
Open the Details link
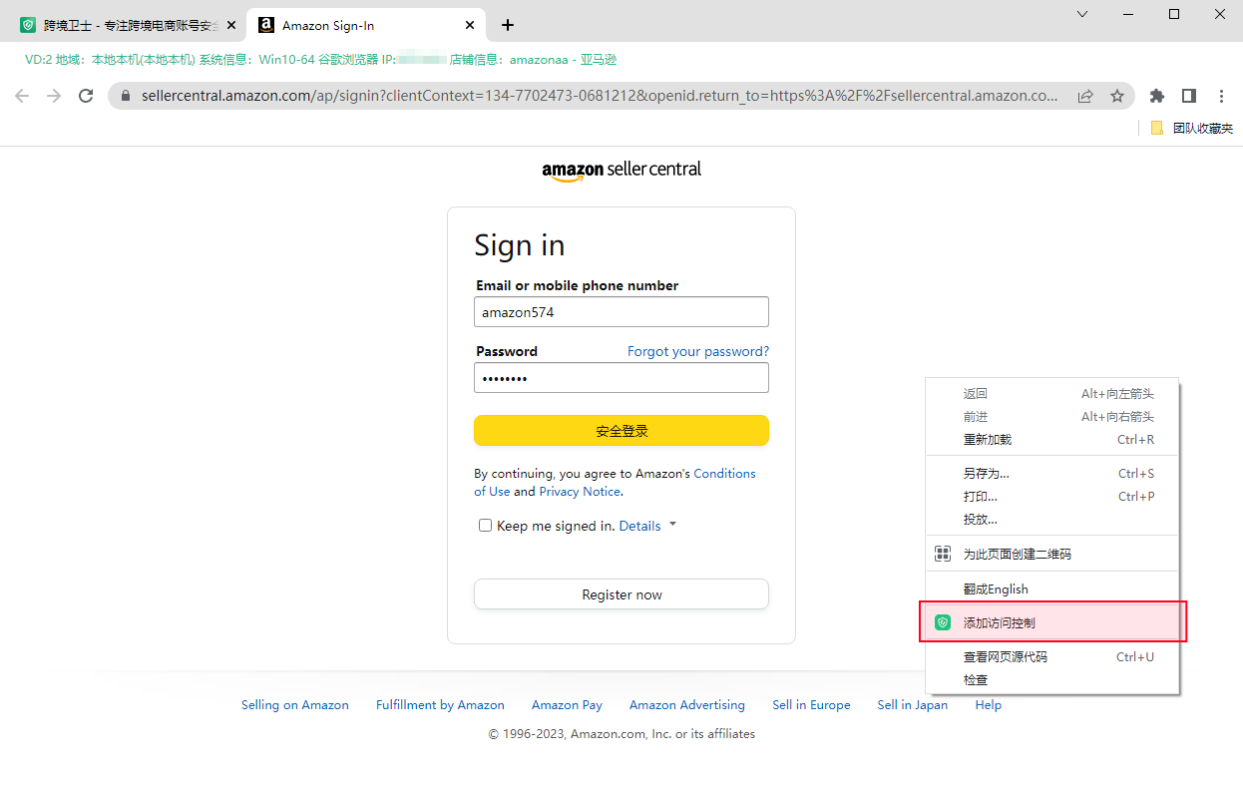639,526
